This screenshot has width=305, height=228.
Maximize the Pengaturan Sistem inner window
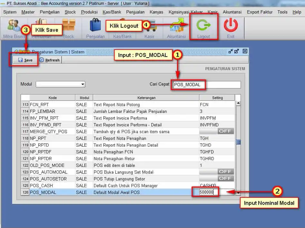(236, 51)
